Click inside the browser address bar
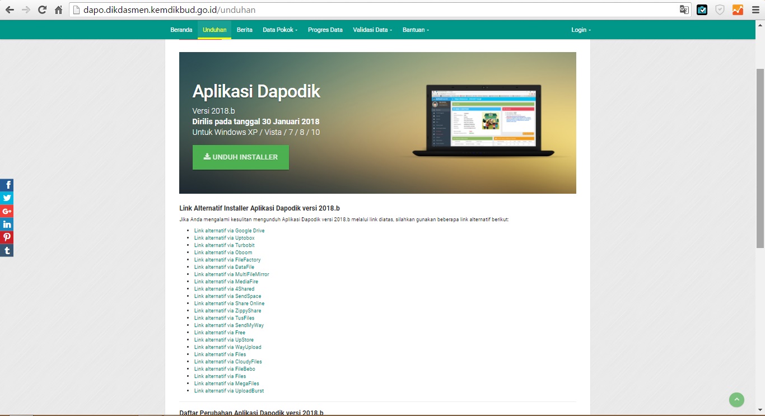 [224, 10]
